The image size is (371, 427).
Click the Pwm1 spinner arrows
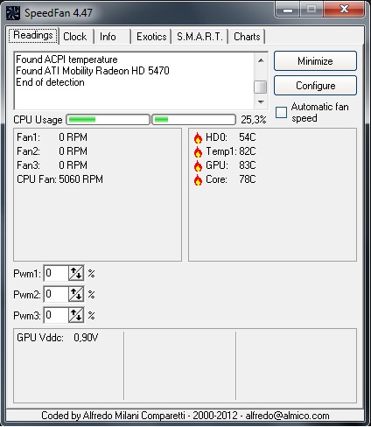coord(76,273)
